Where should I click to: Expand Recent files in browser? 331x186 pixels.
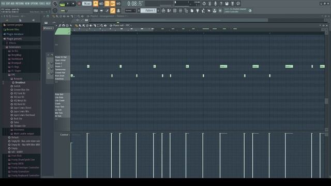[x=12, y=29]
